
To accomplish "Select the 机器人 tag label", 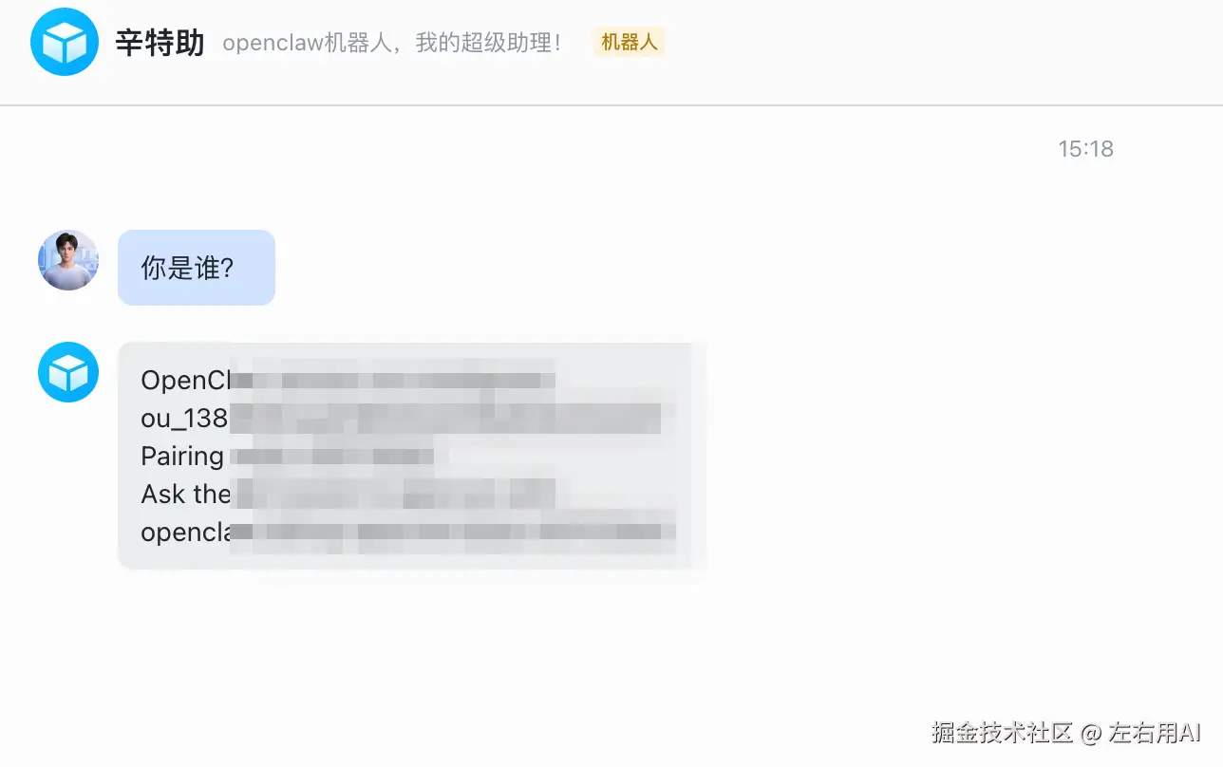I will point(630,43).
